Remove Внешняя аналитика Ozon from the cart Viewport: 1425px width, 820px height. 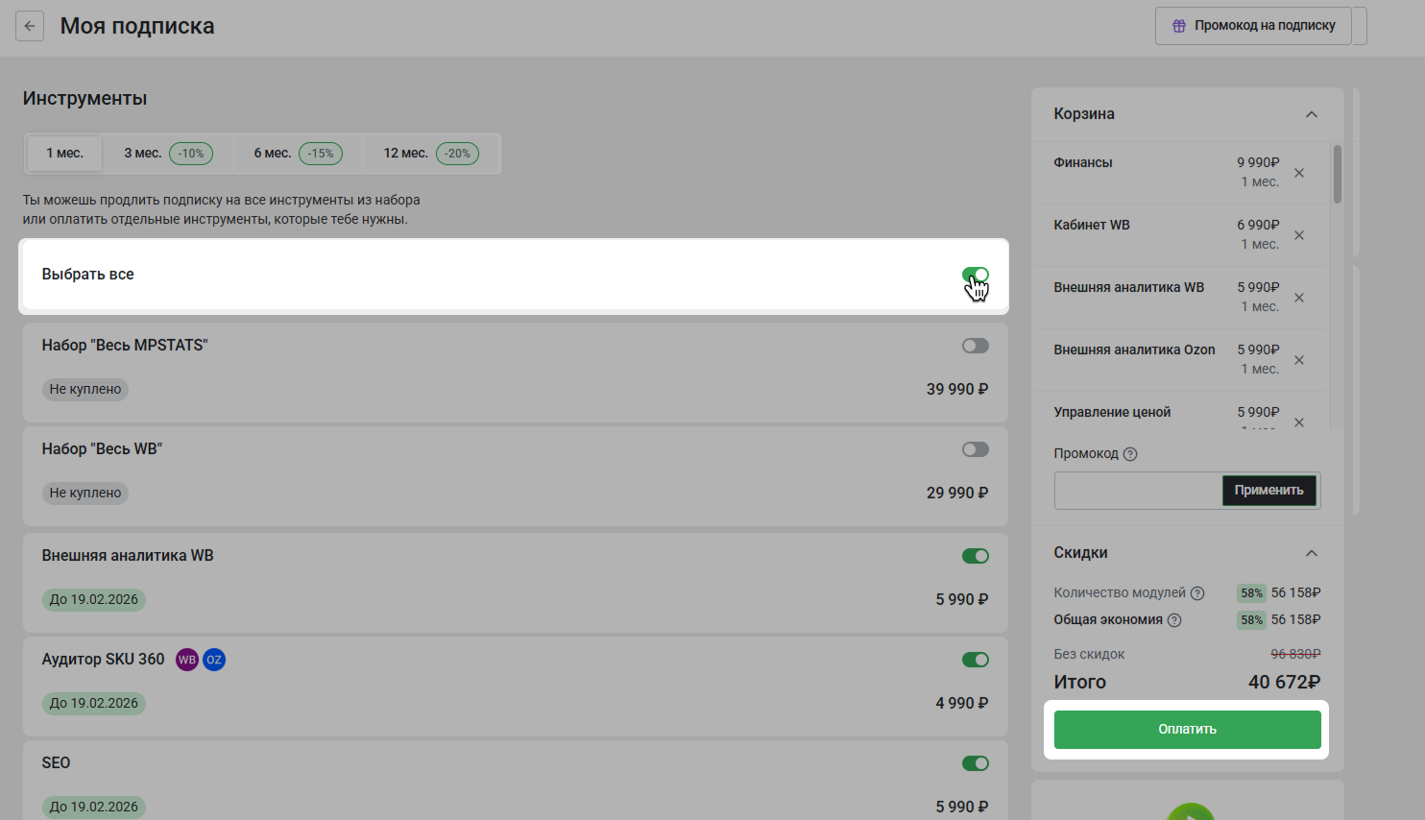coord(1299,360)
